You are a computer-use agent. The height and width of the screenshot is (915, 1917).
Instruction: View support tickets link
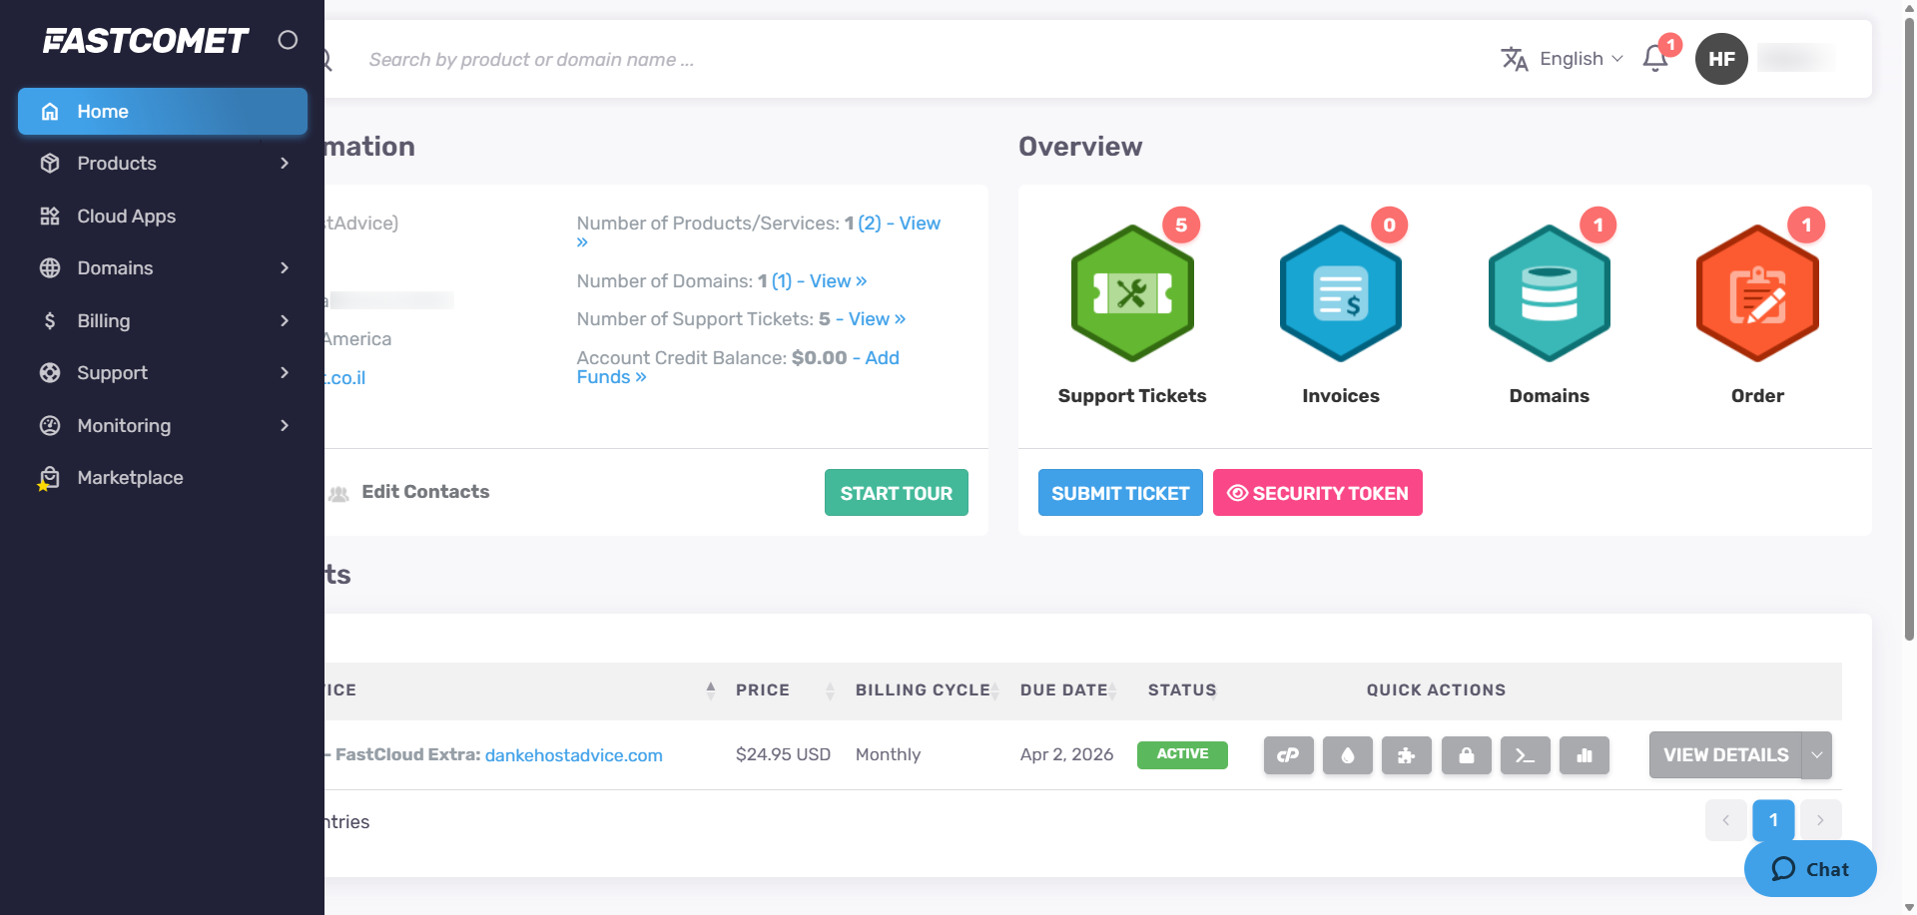(x=877, y=319)
